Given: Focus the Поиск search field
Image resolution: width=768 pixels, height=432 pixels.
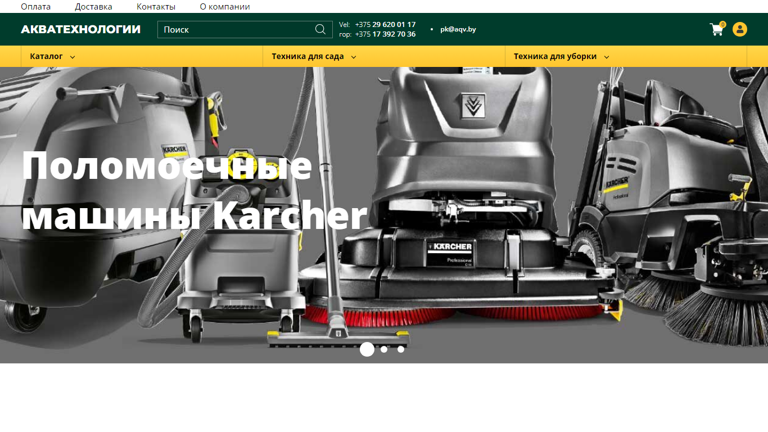Looking at the screenshot, I should (245, 29).
